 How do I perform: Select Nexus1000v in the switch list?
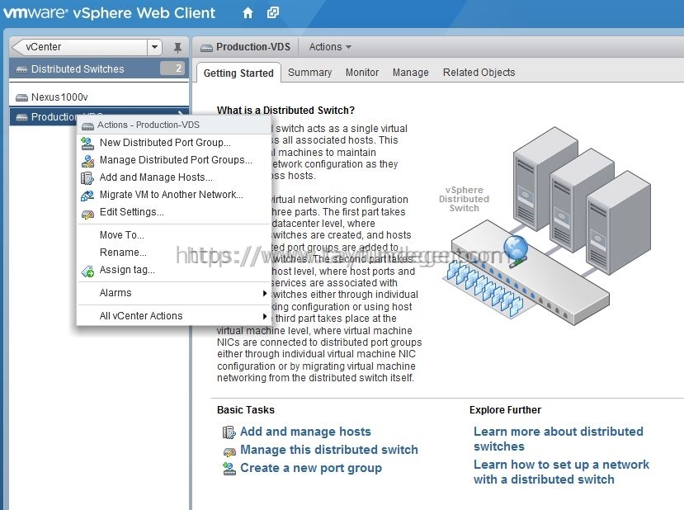[99, 97]
